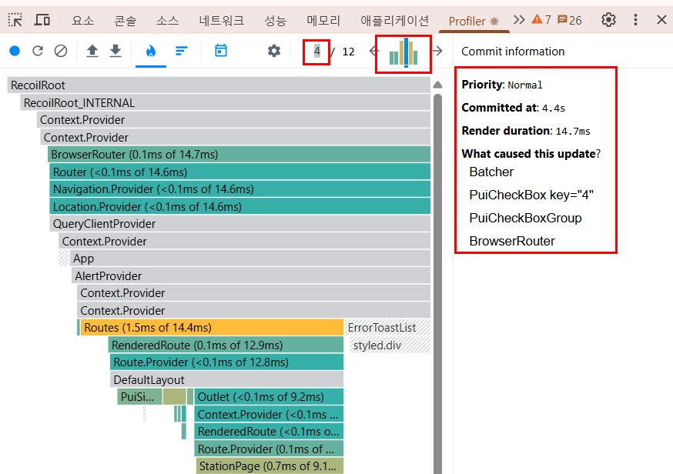Select the Location.Provider bar

(x=240, y=206)
